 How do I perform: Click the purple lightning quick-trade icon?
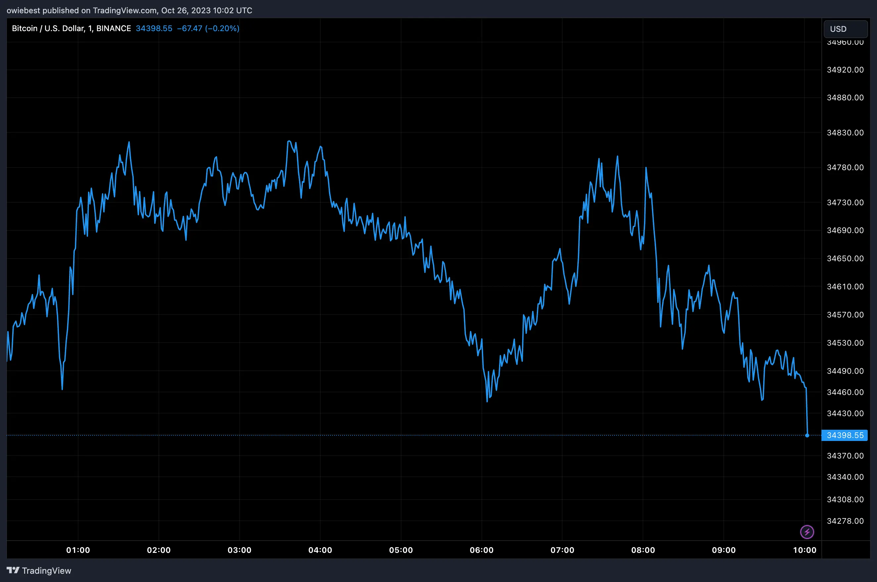(808, 532)
